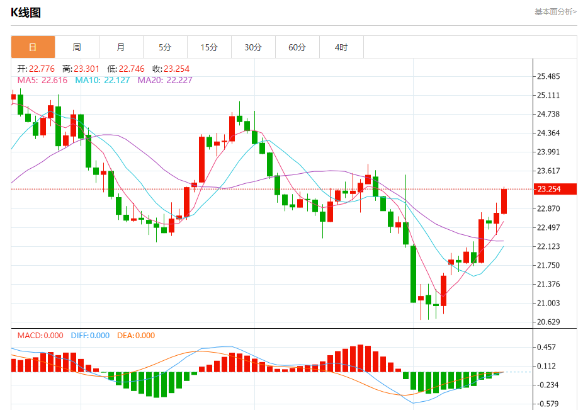This screenshot has width=583, height=410.
Task: Open the 5分 interval tab
Action: (165, 47)
